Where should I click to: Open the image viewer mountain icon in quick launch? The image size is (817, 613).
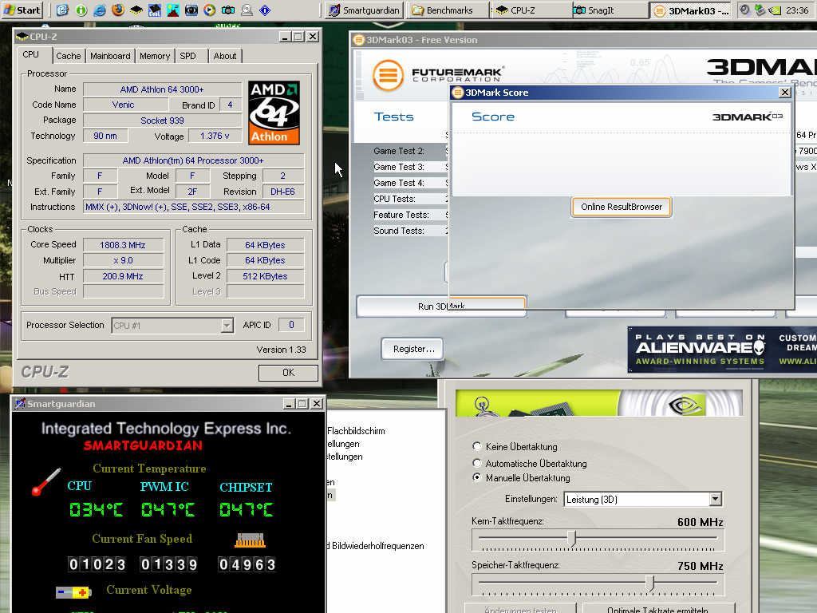173,10
